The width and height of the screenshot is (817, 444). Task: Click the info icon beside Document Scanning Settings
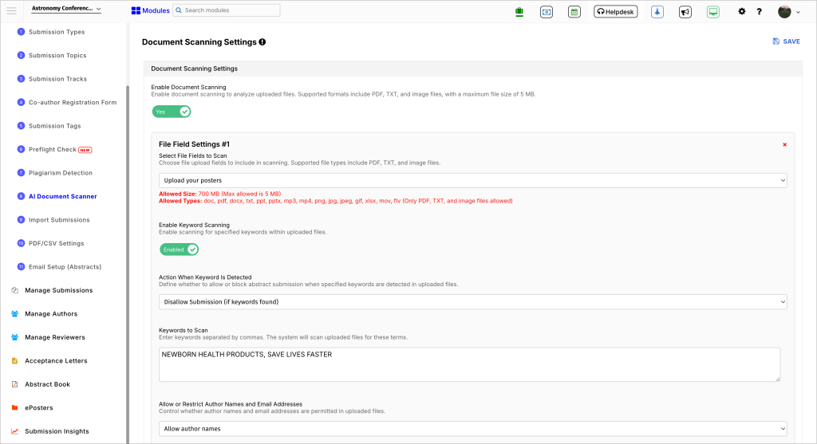coord(262,41)
